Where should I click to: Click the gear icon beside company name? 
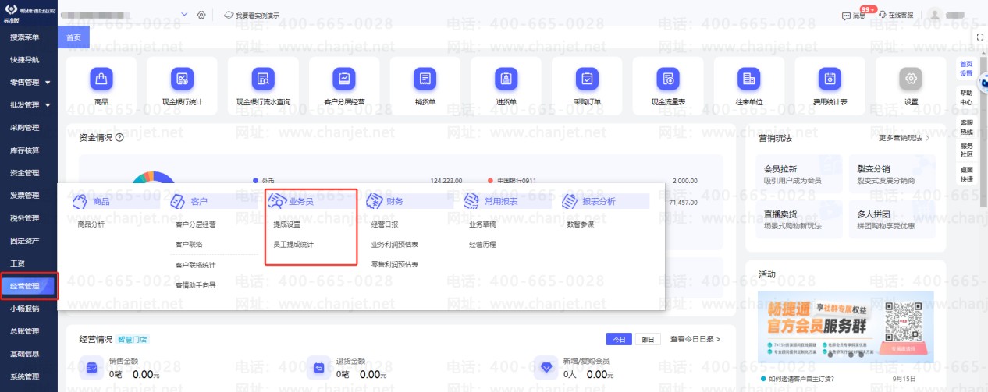point(201,15)
